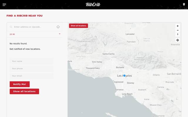Screen dimensions: 188x117
Task: Focus the address or zipcode field
Action: 35,27
